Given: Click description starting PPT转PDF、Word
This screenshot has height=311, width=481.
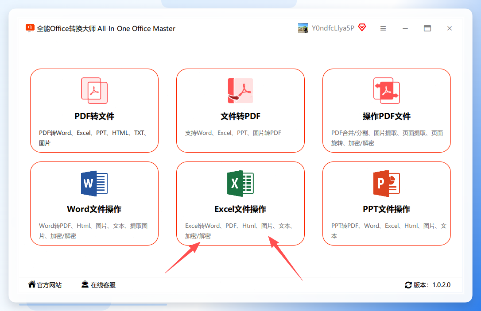Looking at the screenshot, I should coord(389,231).
